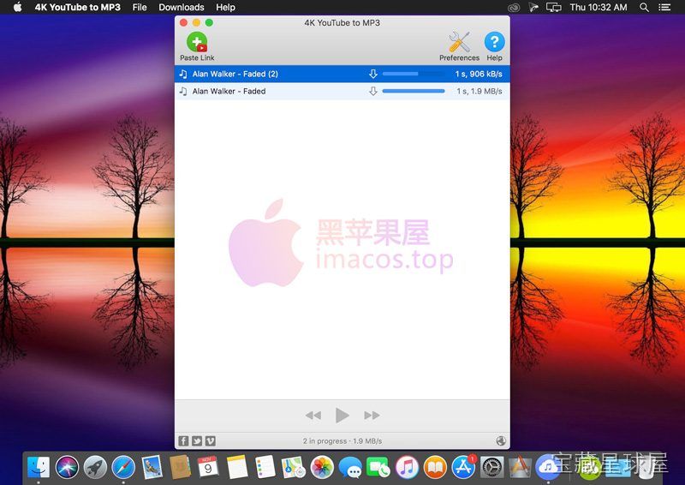Open Calendar in the dock
Viewport: 685px width, 485px height.
point(208,467)
